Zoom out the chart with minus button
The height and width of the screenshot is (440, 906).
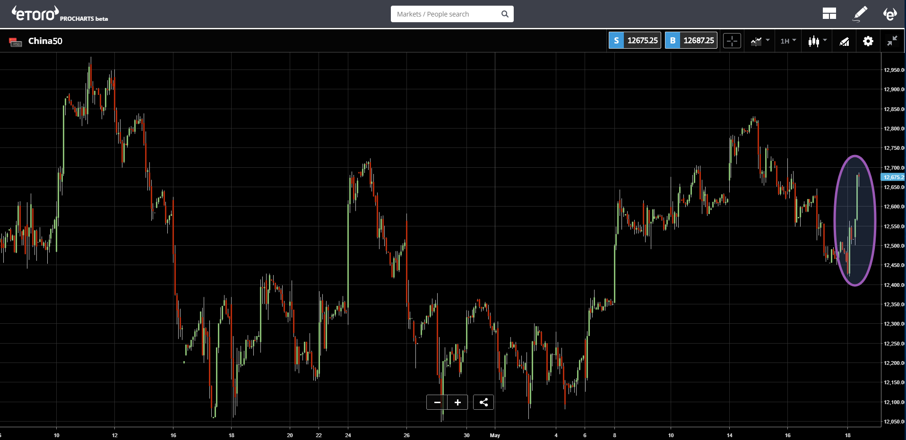[x=437, y=402]
